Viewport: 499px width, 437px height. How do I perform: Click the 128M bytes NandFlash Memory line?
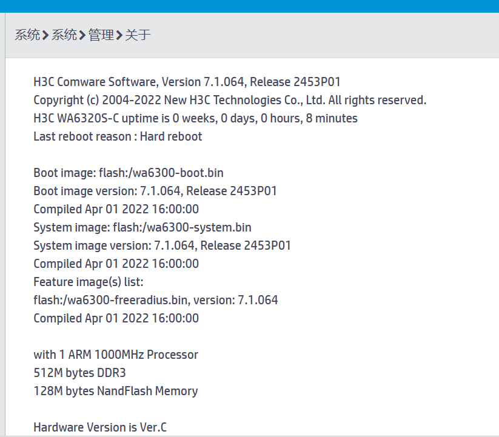(116, 391)
